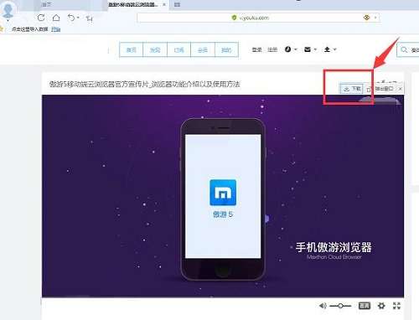Viewport: 419px width, 320px height.
Task: Close the video download popup bar
Action: click(401, 89)
